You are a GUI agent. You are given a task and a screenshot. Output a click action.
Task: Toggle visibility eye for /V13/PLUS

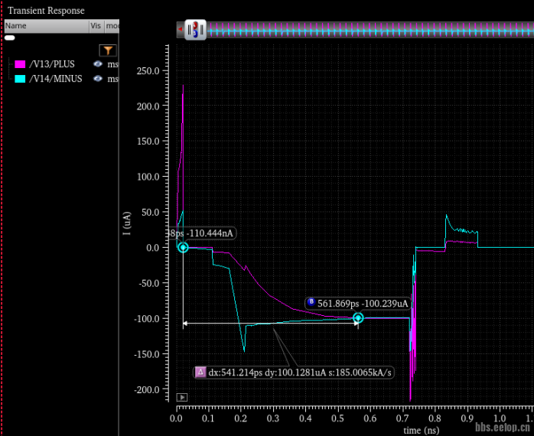98,64
